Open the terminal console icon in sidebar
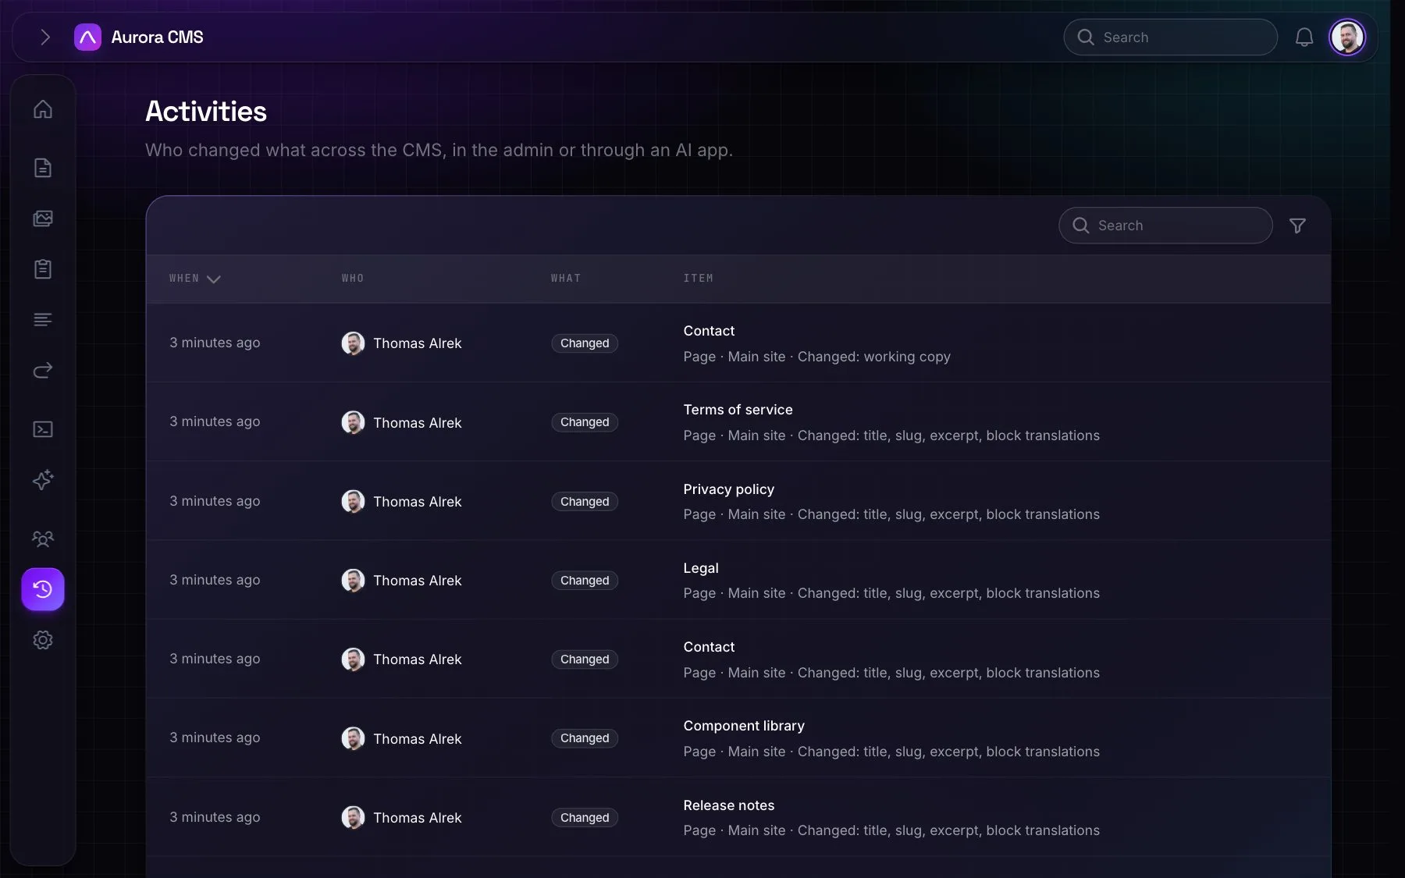 pos(43,429)
